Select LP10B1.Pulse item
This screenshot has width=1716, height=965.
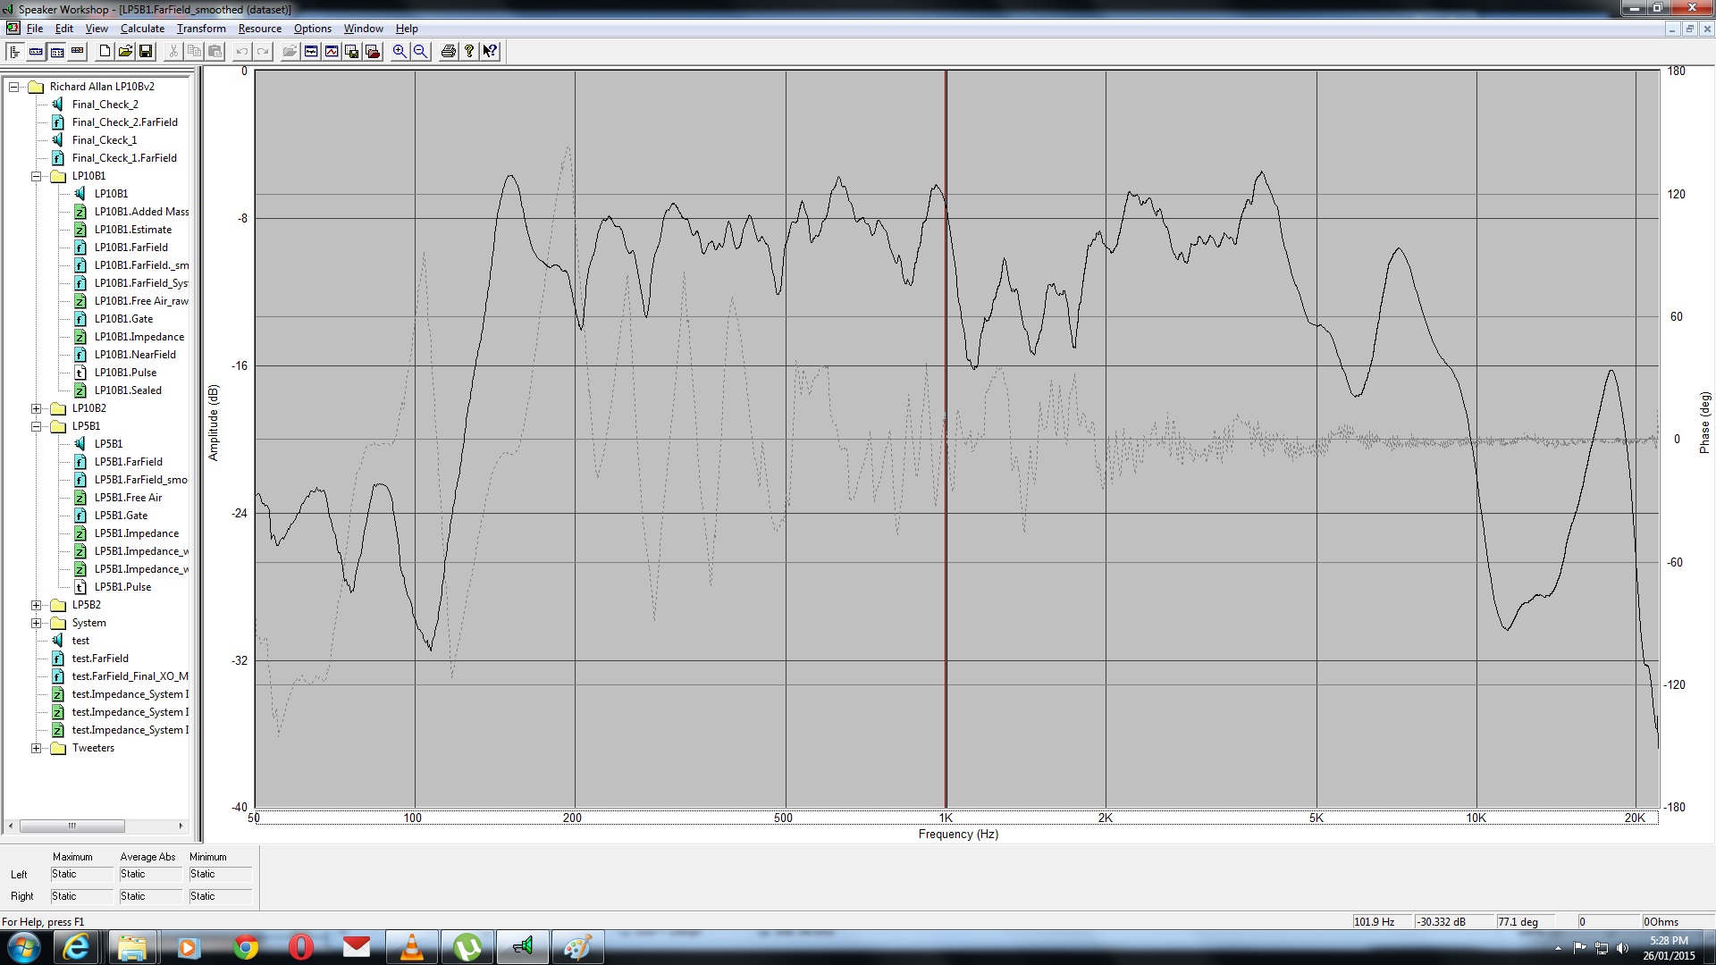coord(125,373)
